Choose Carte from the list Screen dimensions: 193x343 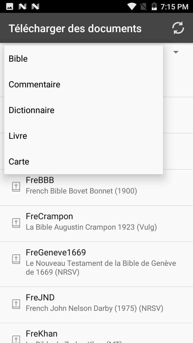[84, 162]
